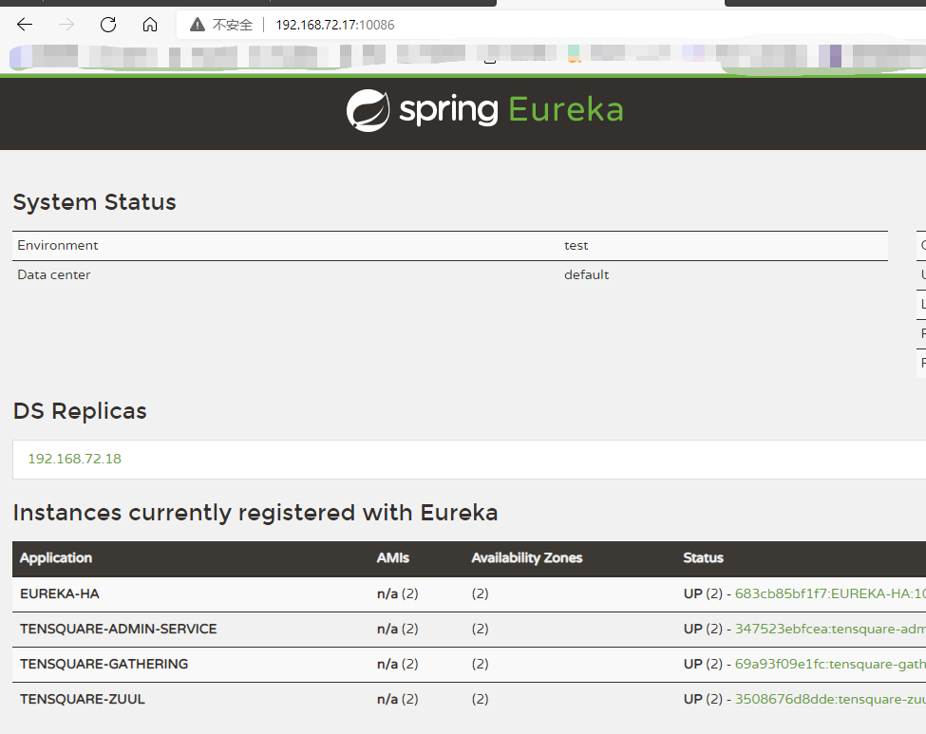Click the not-secure warning triangle icon
The image size is (926, 734).
pyautogui.click(x=198, y=25)
